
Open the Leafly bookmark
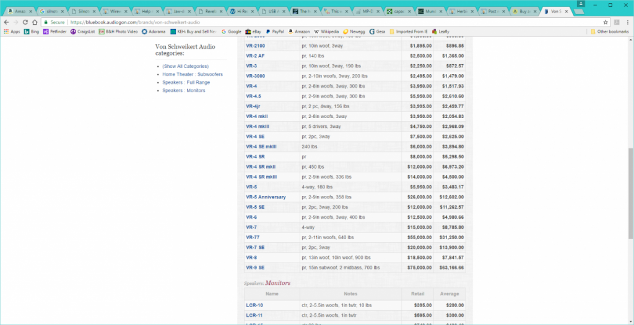[x=440, y=32]
